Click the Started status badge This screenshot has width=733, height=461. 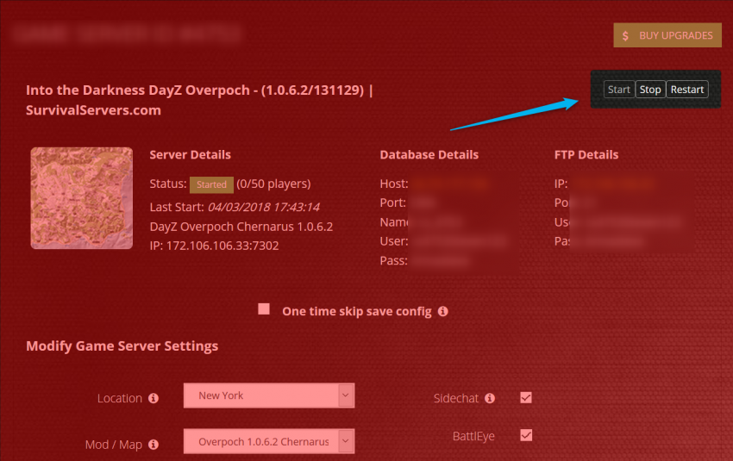pos(211,184)
